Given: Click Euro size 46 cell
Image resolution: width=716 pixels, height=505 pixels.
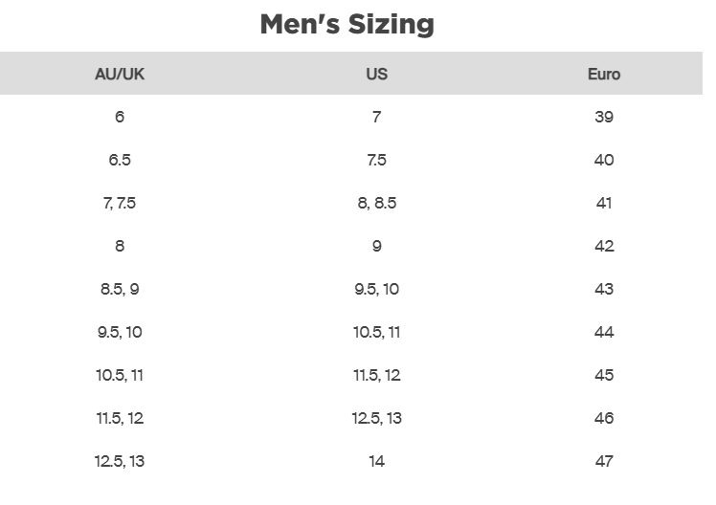Looking at the screenshot, I should [604, 418].
